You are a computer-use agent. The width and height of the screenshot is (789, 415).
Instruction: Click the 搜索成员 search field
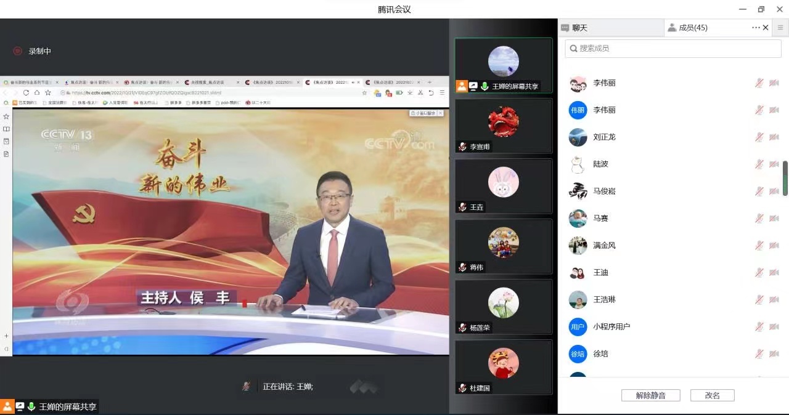pos(673,48)
